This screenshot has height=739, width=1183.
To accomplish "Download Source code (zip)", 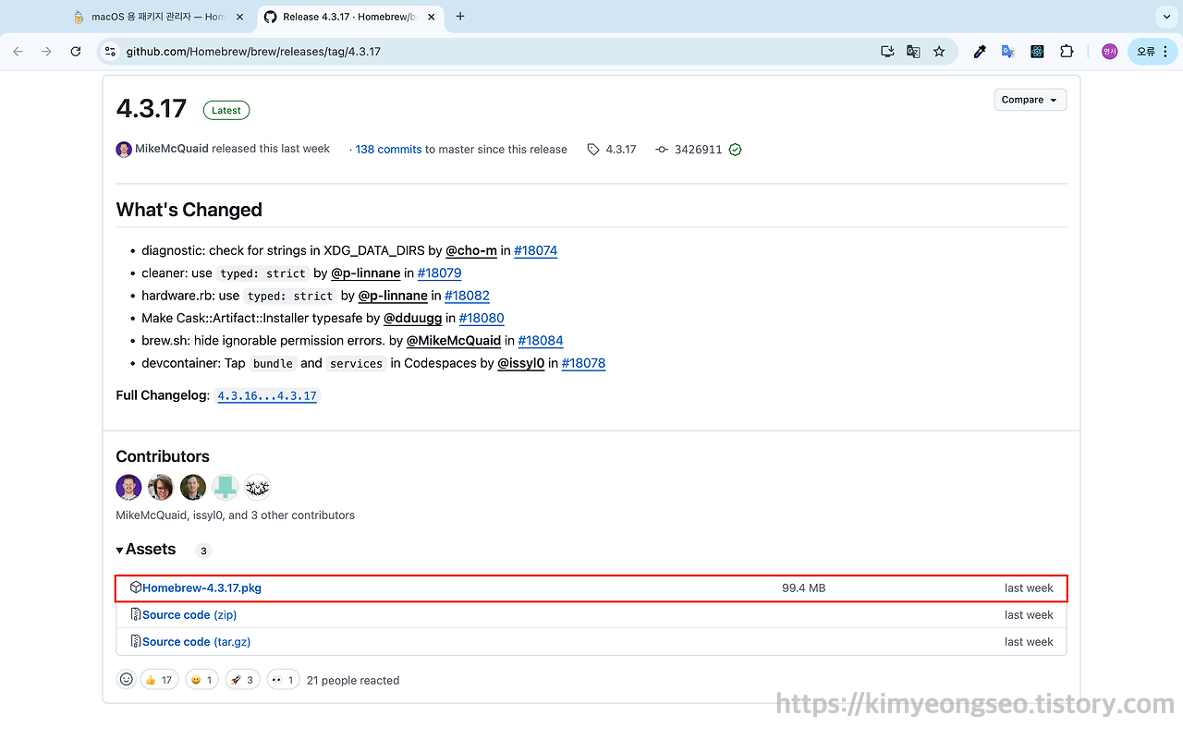I will point(189,614).
